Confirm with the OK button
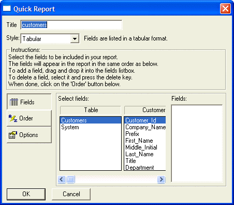234x205 pixels. (26, 194)
